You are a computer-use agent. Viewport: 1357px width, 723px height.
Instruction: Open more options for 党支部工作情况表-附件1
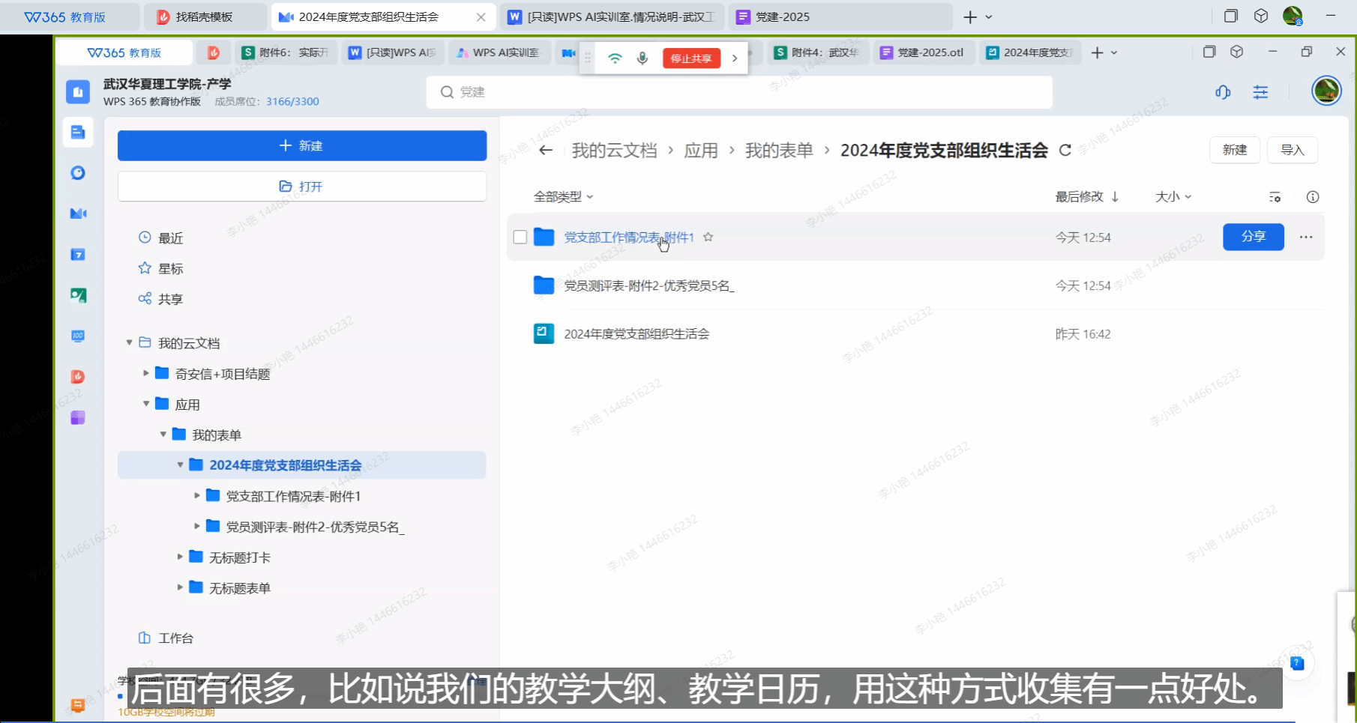(1306, 238)
